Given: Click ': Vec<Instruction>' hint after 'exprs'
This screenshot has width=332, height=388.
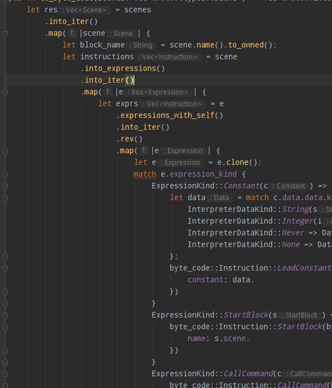Looking at the screenshot, I should pos(172,104).
